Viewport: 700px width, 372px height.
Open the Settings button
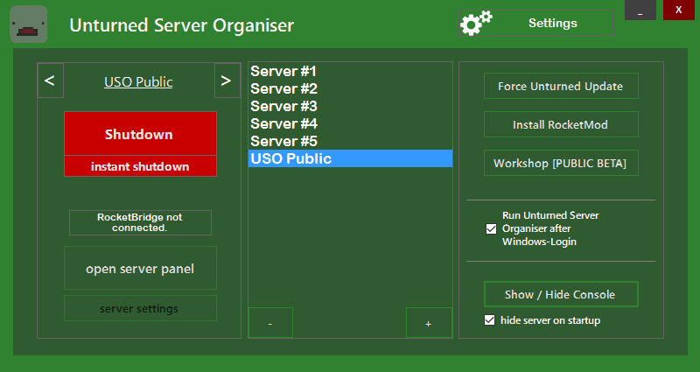click(535, 24)
